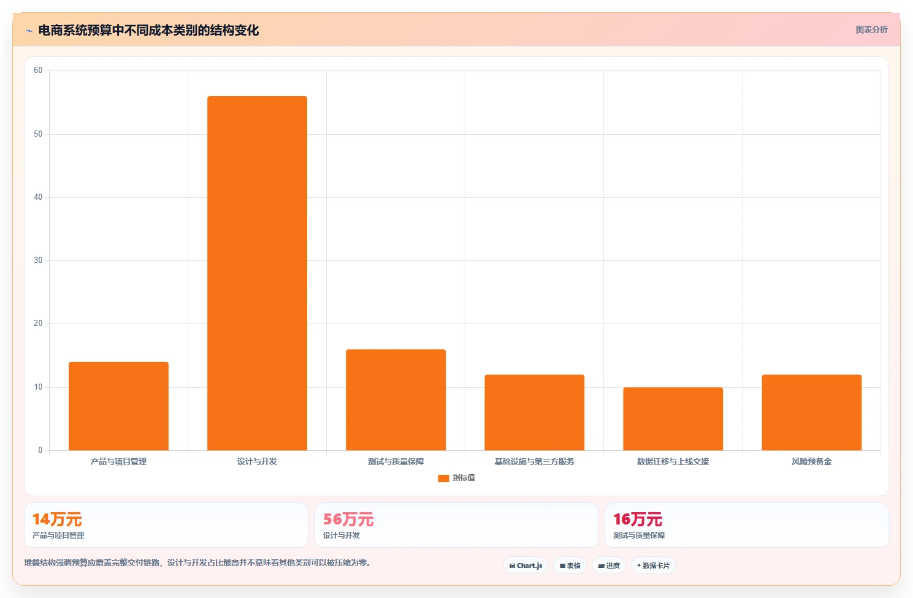Image resolution: width=913 pixels, height=598 pixels.
Task: Click the footer note starting with 堆叠结构强调预算
Action: coord(197,562)
